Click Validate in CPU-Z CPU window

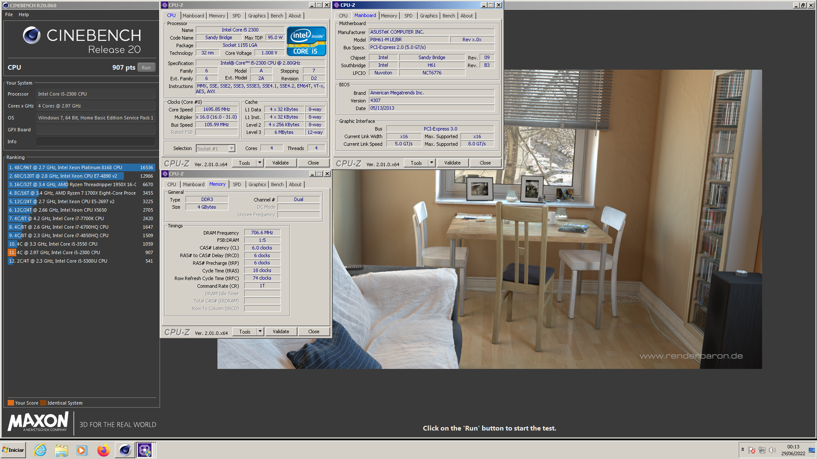pyautogui.click(x=280, y=163)
